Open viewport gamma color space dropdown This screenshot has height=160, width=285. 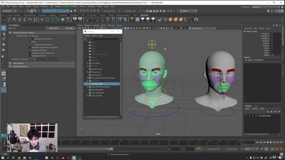[x=204, y=28]
